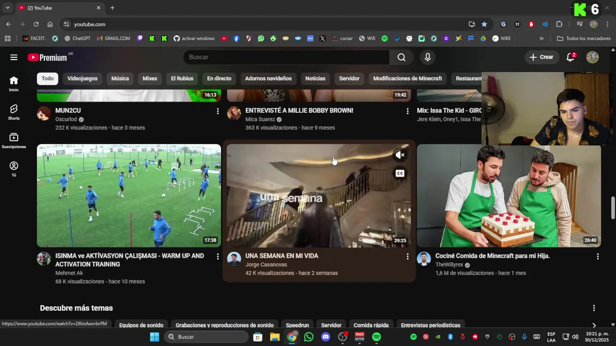Open the soccer warm up training thumbnail
The width and height of the screenshot is (616, 346).
[x=129, y=196]
